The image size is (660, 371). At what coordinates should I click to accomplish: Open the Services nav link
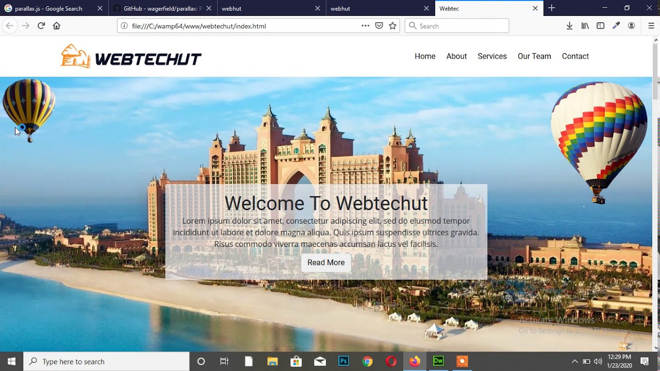(x=492, y=56)
